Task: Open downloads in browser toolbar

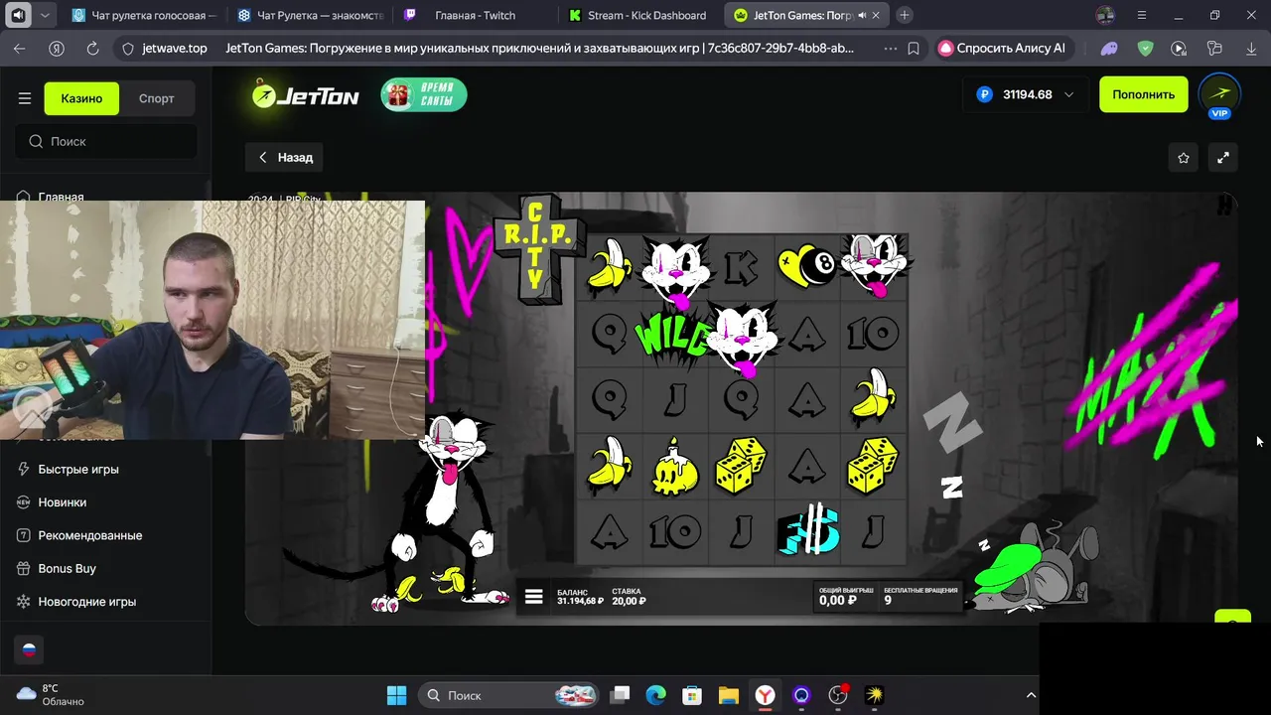Action: (1251, 48)
